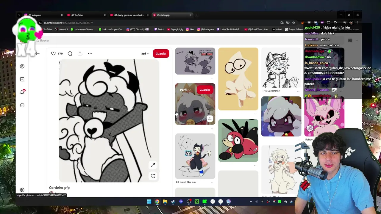Bookmark this page with the star icon
Screen dimensions: 381x214
point(293,23)
